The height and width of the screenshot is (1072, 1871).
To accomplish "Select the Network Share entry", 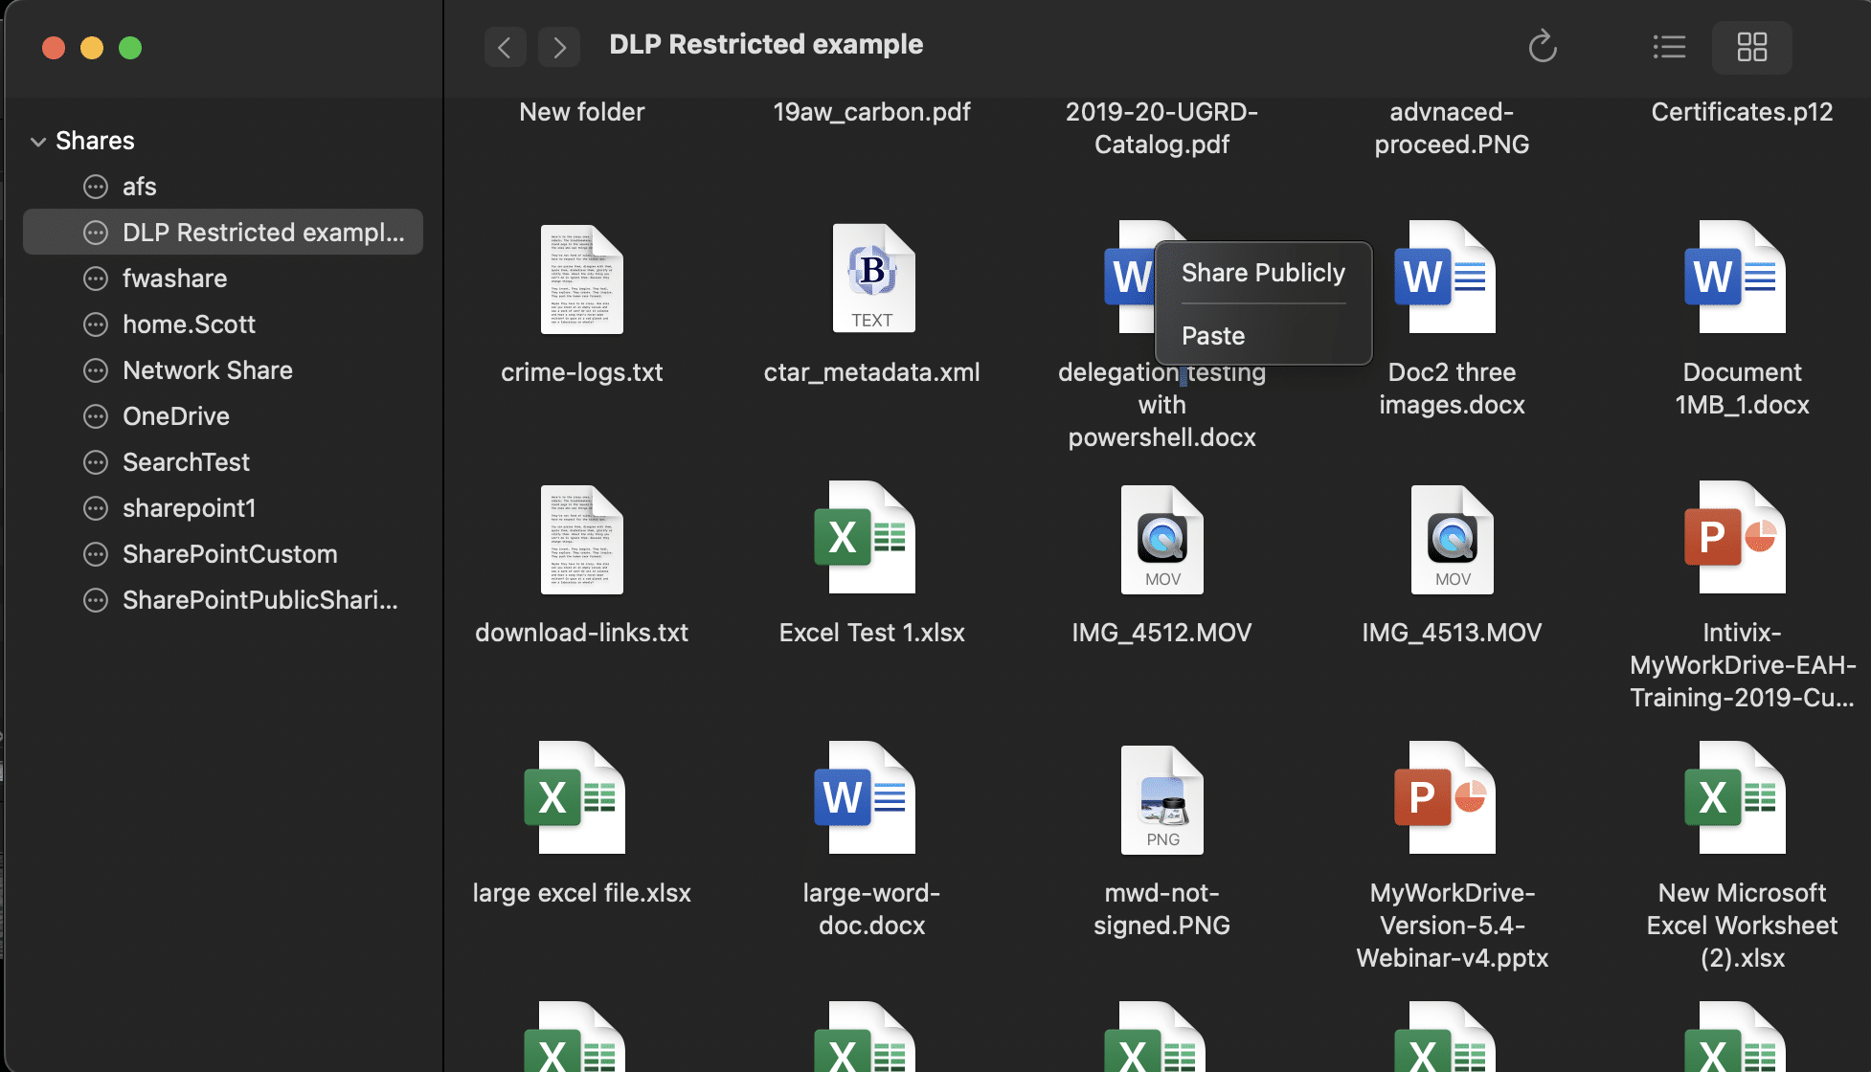I will (207, 370).
